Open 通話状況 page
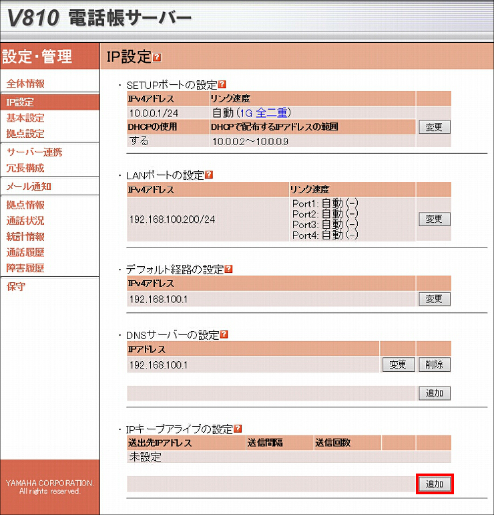 [25, 221]
